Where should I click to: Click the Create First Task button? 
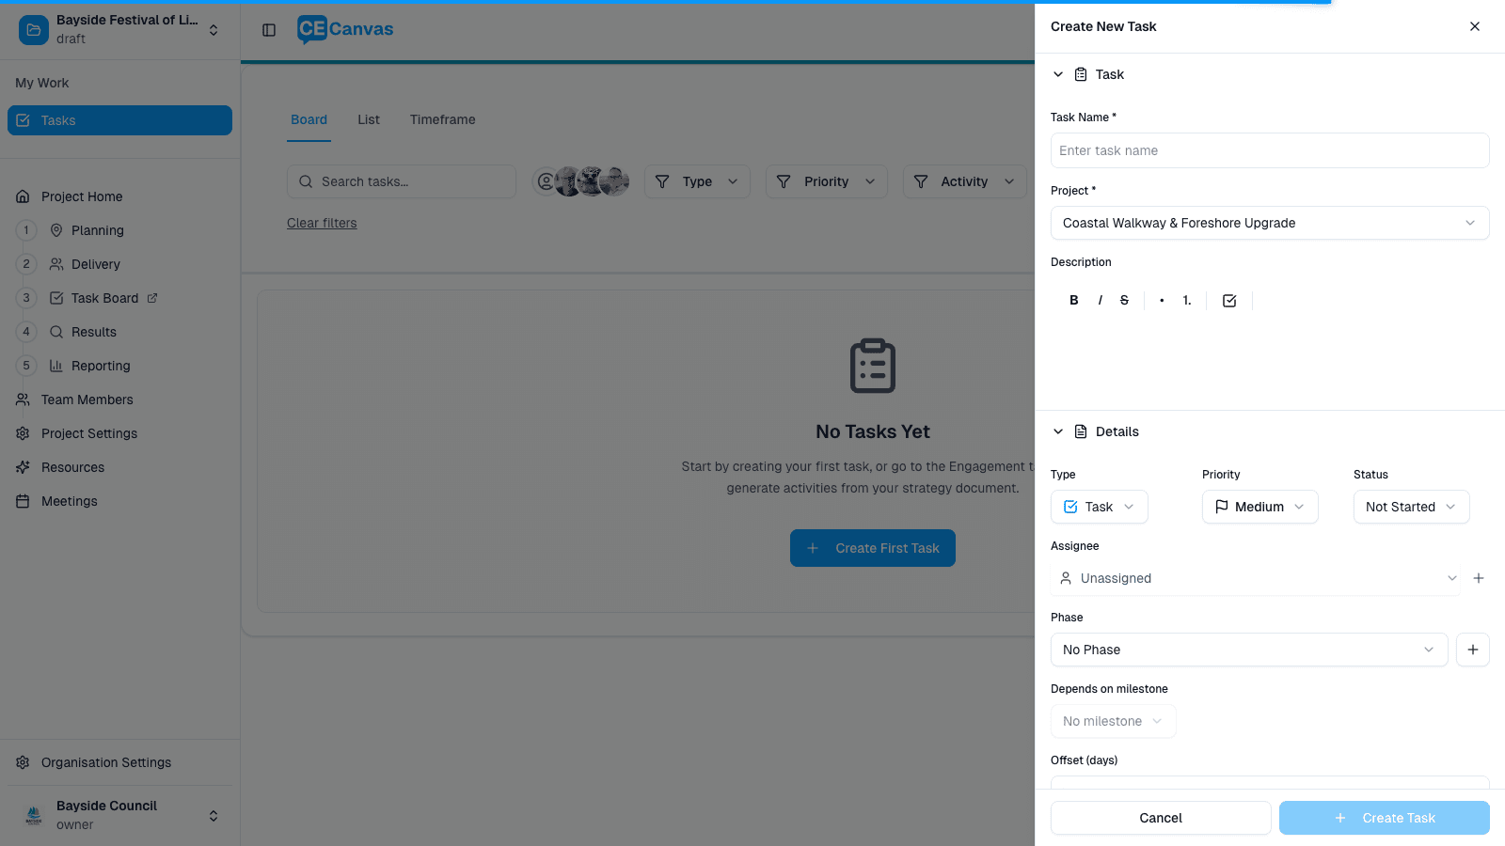(872, 548)
